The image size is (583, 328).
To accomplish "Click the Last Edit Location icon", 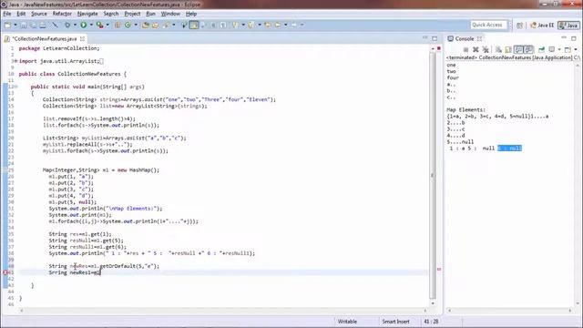I will pos(267,25).
